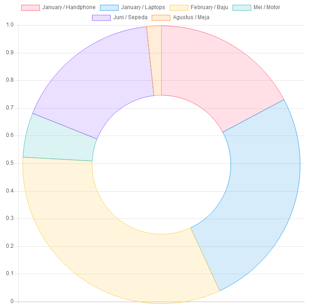Click the '0.5' y-axis tick label
The height and width of the screenshot is (308, 322).
tap(10, 163)
